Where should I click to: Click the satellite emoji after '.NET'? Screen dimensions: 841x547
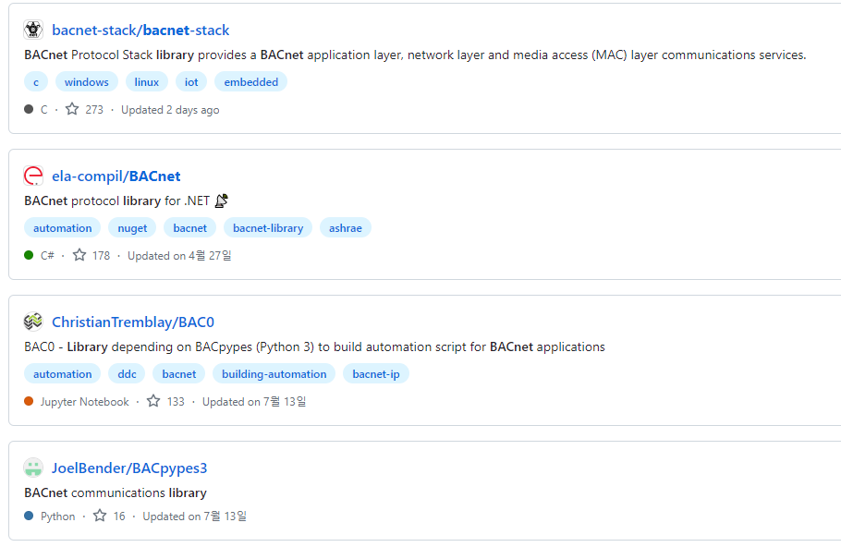click(222, 201)
